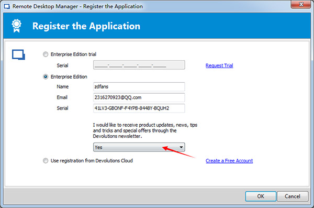Screen dimensions: 314x208
Task: Click the Cancel button
Action: pyautogui.click(x=293, y=196)
